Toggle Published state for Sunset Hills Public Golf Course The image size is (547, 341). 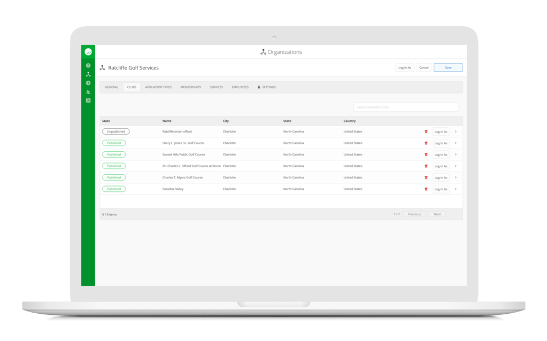pos(114,154)
